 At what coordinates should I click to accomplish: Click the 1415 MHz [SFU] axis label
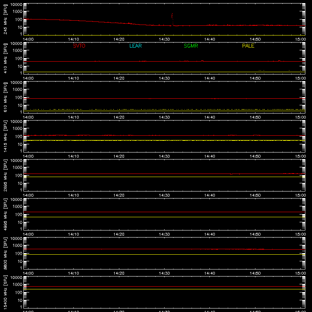pyautogui.click(x=5, y=136)
